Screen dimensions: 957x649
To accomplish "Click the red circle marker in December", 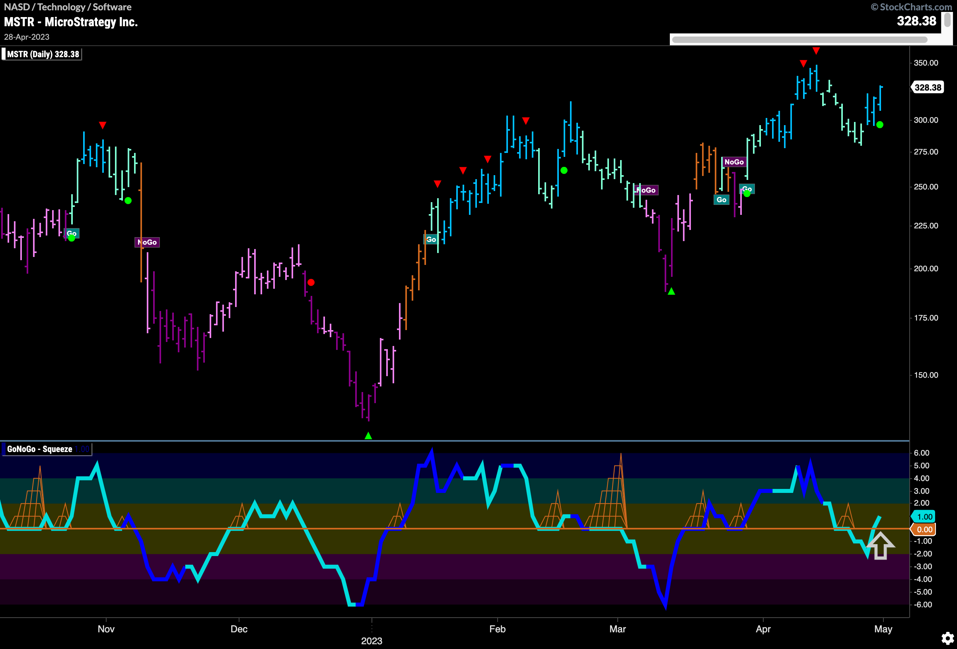I will [311, 282].
